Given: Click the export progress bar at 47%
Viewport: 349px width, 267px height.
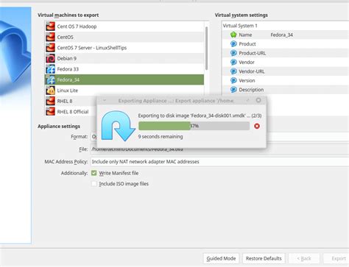Looking at the screenshot, I should (x=194, y=126).
